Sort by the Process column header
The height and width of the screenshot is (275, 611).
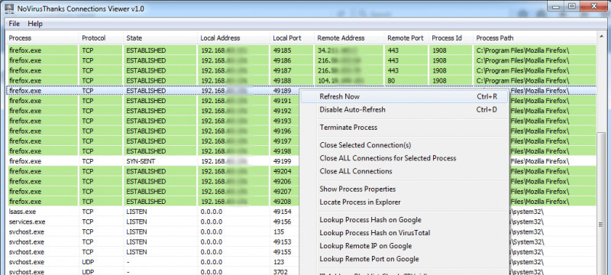(43, 38)
